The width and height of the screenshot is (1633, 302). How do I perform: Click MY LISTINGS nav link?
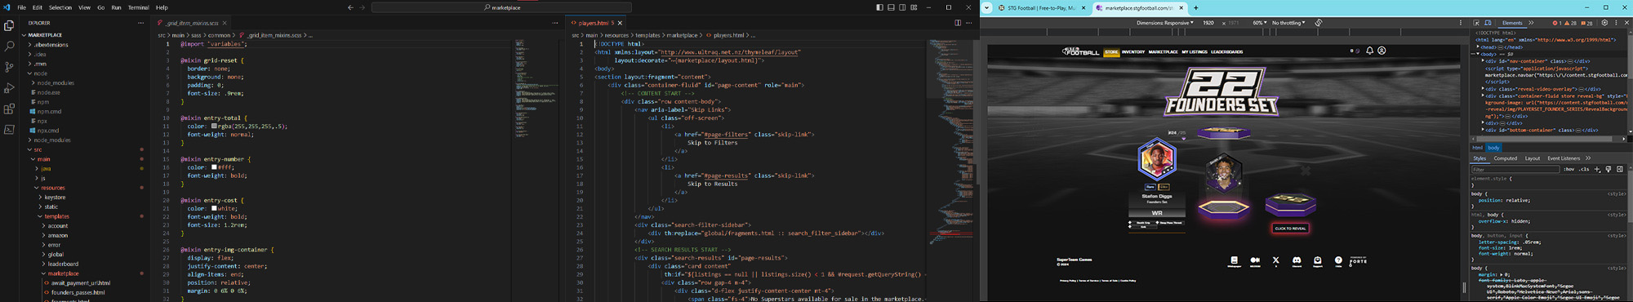coord(1195,52)
